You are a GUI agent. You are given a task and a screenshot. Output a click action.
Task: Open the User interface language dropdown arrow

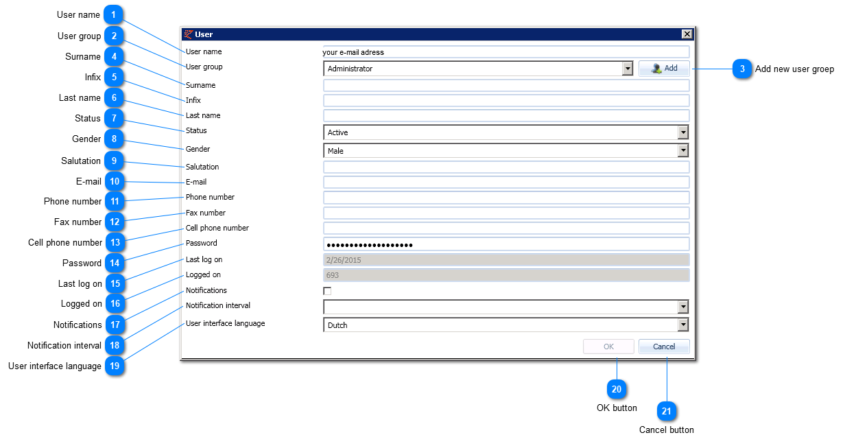click(x=682, y=325)
